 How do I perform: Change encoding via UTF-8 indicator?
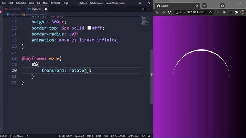[x=90, y=136]
